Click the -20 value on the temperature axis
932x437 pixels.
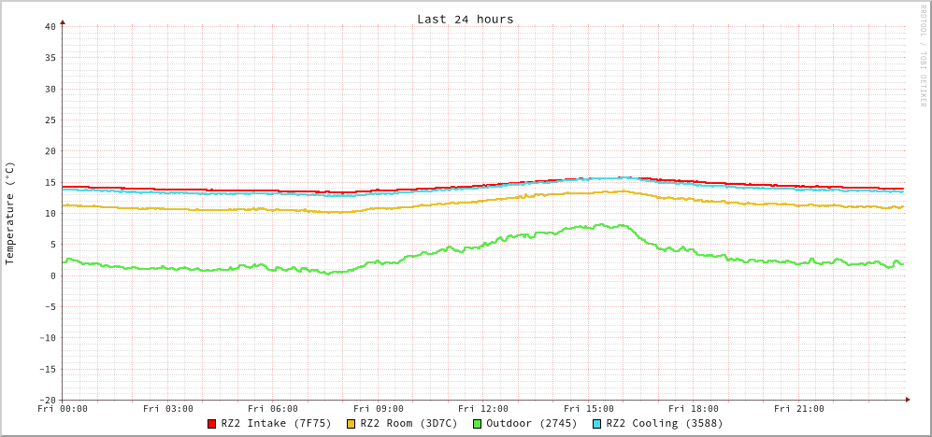[47, 400]
